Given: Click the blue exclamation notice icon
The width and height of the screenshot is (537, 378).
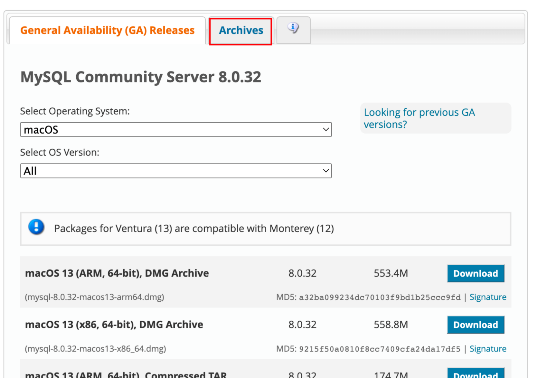Looking at the screenshot, I should [36, 227].
